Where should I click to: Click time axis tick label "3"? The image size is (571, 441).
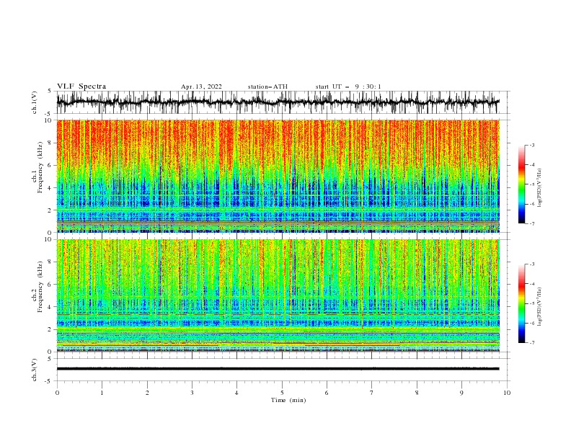pyautogui.click(x=192, y=393)
